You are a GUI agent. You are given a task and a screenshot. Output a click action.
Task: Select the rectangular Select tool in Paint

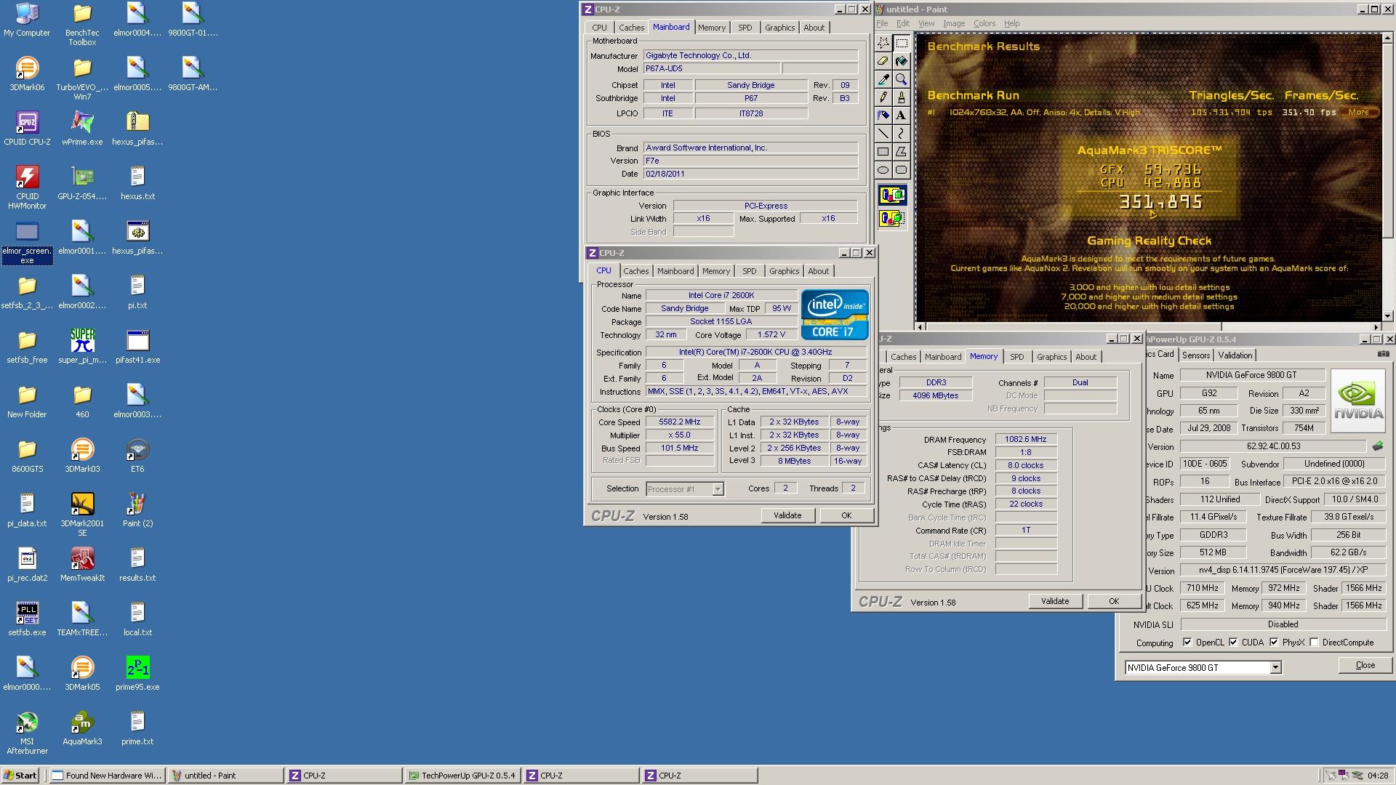902,43
